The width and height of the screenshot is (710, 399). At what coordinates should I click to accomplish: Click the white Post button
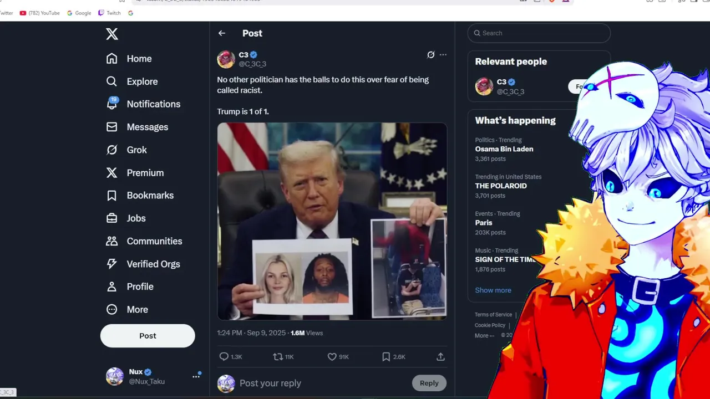click(x=148, y=336)
